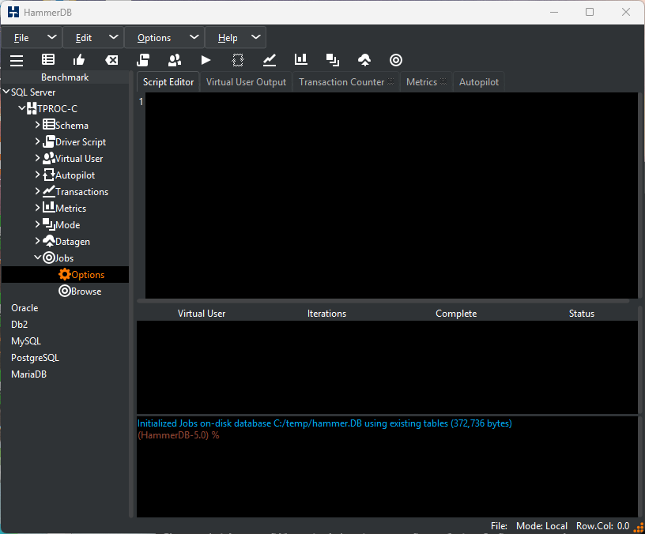Expand the Autopilot tree node
Screen dimensions: 645x534
click(x=37, y=175)
